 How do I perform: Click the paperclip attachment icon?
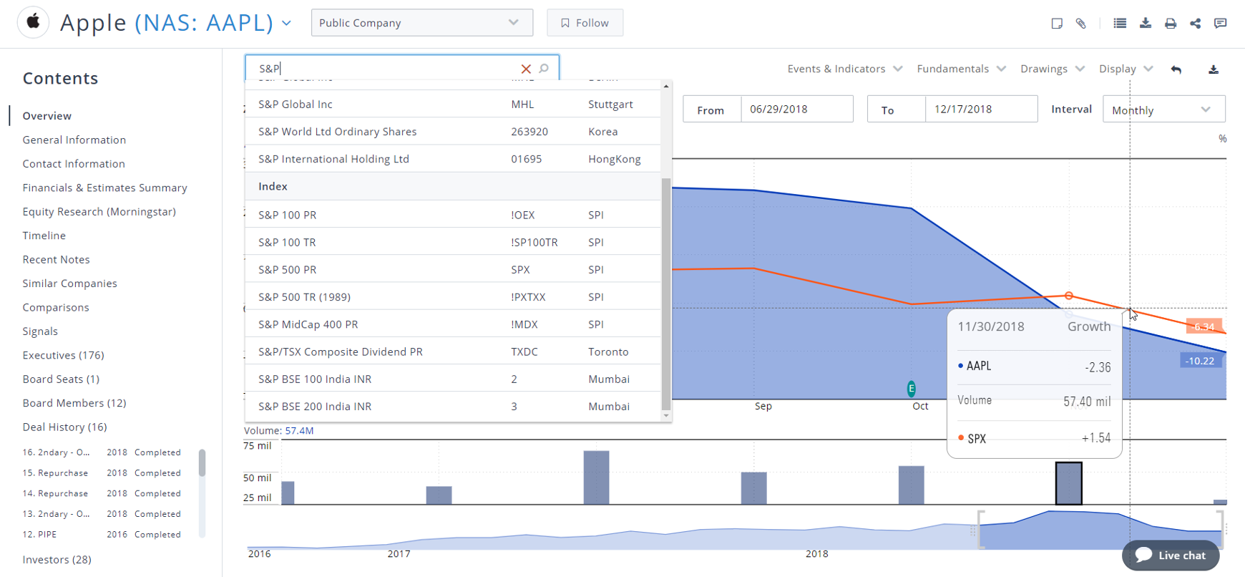click(x=1081, y=24)
